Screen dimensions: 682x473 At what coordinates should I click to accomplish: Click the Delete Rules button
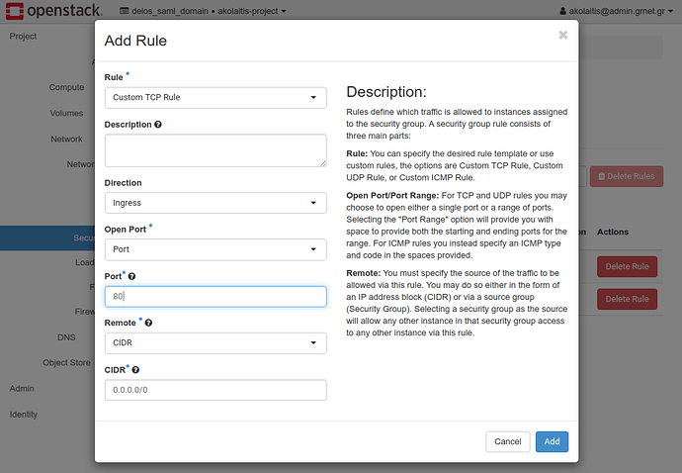pyautogui.click(x=626, y=177)
